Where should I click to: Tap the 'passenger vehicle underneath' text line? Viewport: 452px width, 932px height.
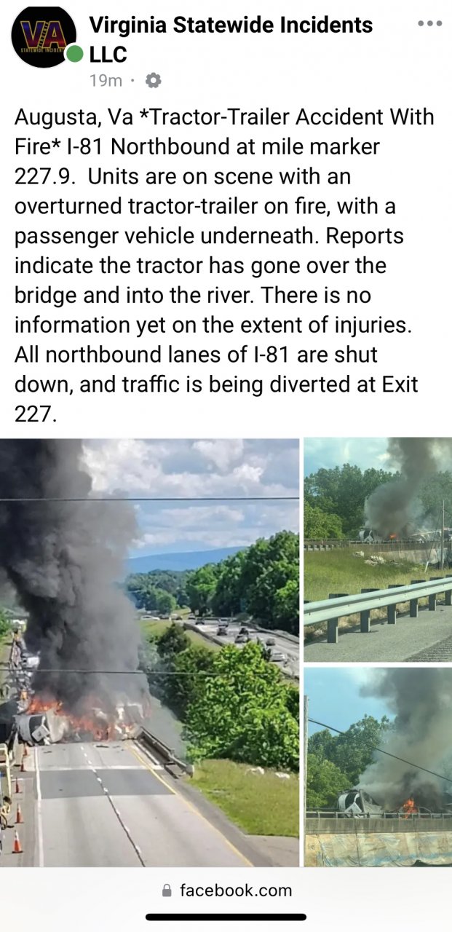[x=209, y=236]
